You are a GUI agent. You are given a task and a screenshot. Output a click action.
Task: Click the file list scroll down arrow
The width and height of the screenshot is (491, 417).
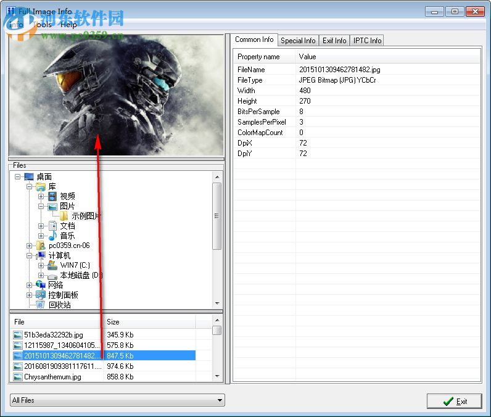217,376
